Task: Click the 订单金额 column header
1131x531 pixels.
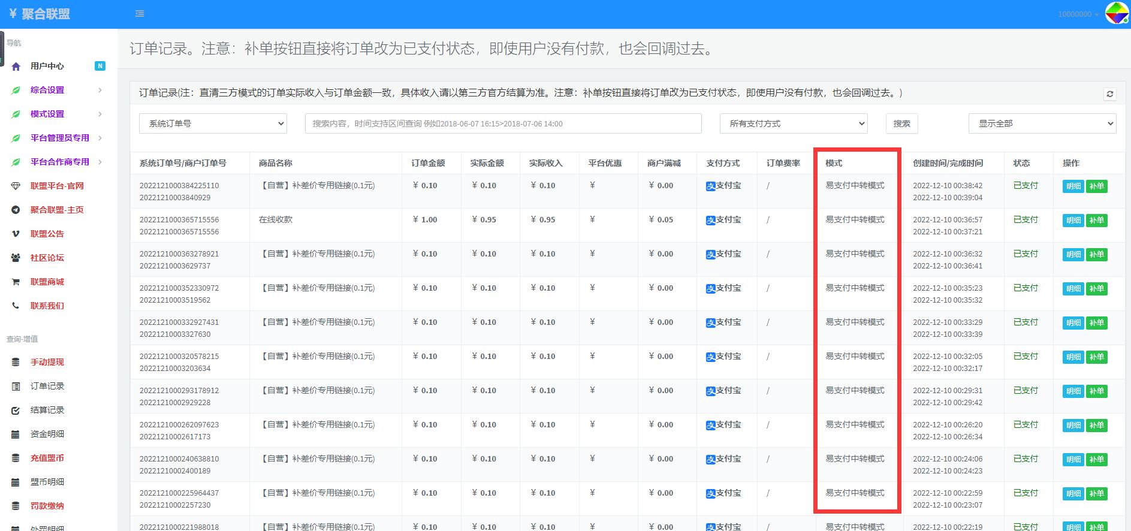Action: (428, 163)
